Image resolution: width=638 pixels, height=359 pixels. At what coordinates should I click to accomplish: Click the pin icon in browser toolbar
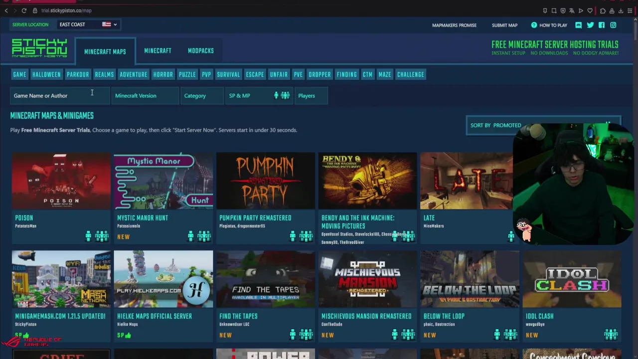[545, 10]
